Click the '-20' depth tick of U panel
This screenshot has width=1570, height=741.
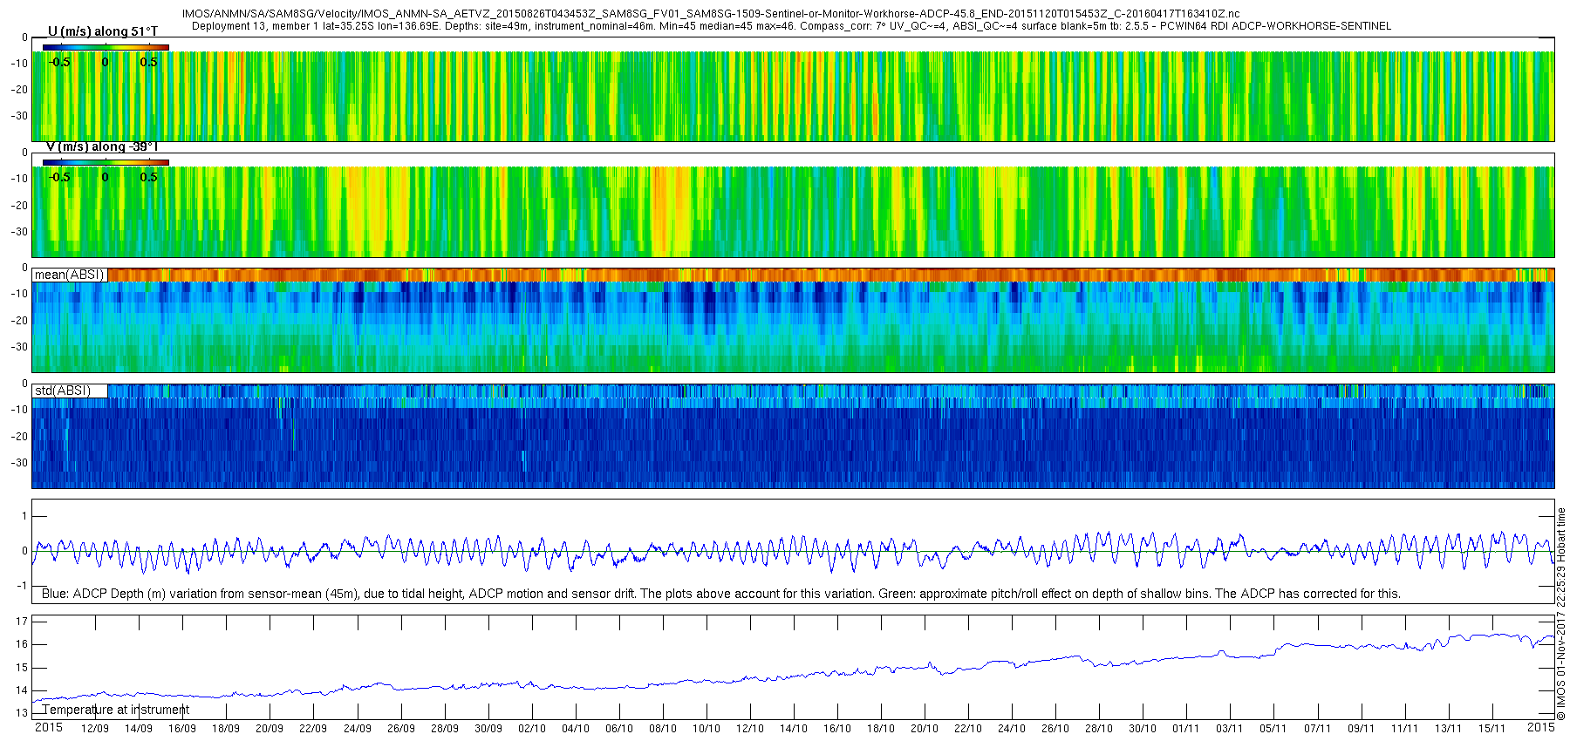click(x=19, y=90)
